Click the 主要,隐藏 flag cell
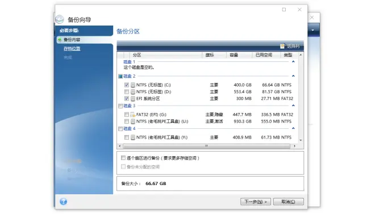This screenshot has height=214, width=375. click(x=214, y=115)
